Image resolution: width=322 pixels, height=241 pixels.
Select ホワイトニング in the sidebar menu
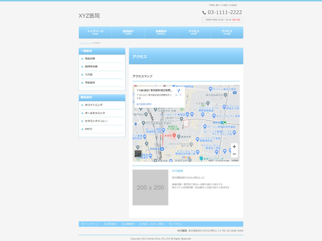coord(94,105)
